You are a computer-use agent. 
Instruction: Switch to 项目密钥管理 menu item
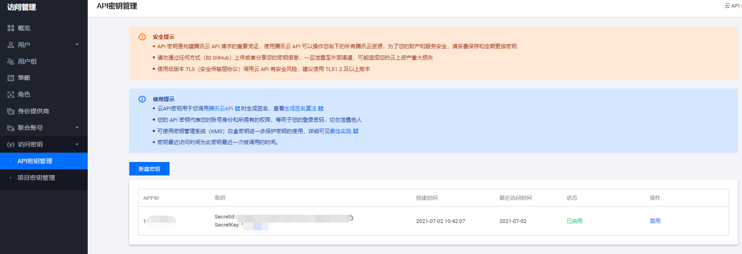pos(36,178)
